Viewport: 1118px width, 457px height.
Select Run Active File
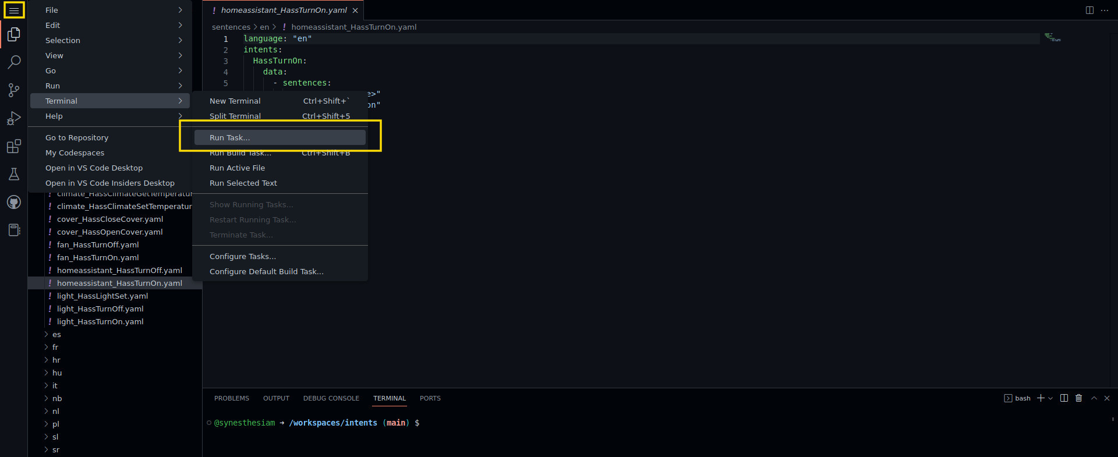[x=280, y=168]
